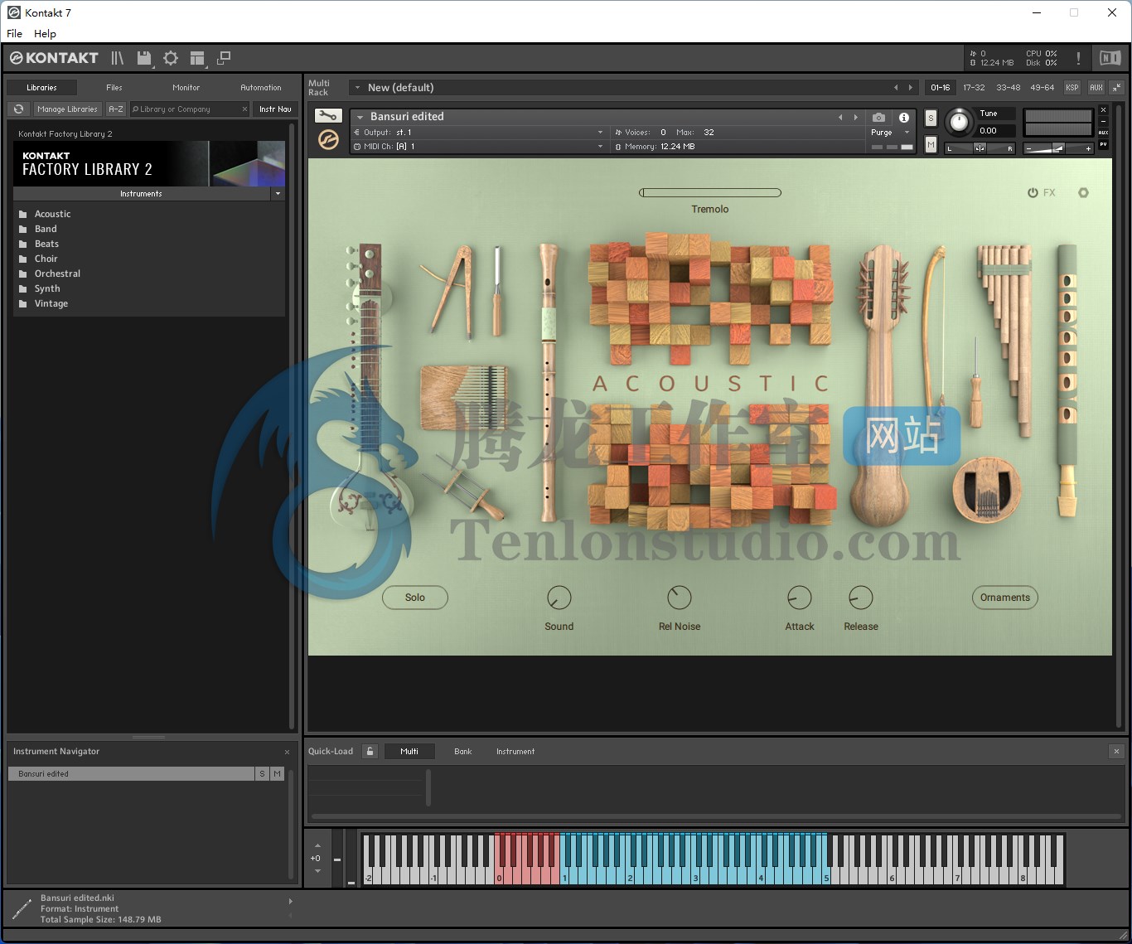Open the Bansuri edited instrument dropdown arrow
Viewport: 1132px width, 944px height.
(360, 117)
